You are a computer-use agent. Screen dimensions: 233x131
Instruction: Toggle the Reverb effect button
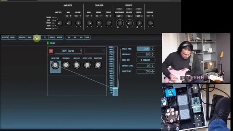pos(139,9)
